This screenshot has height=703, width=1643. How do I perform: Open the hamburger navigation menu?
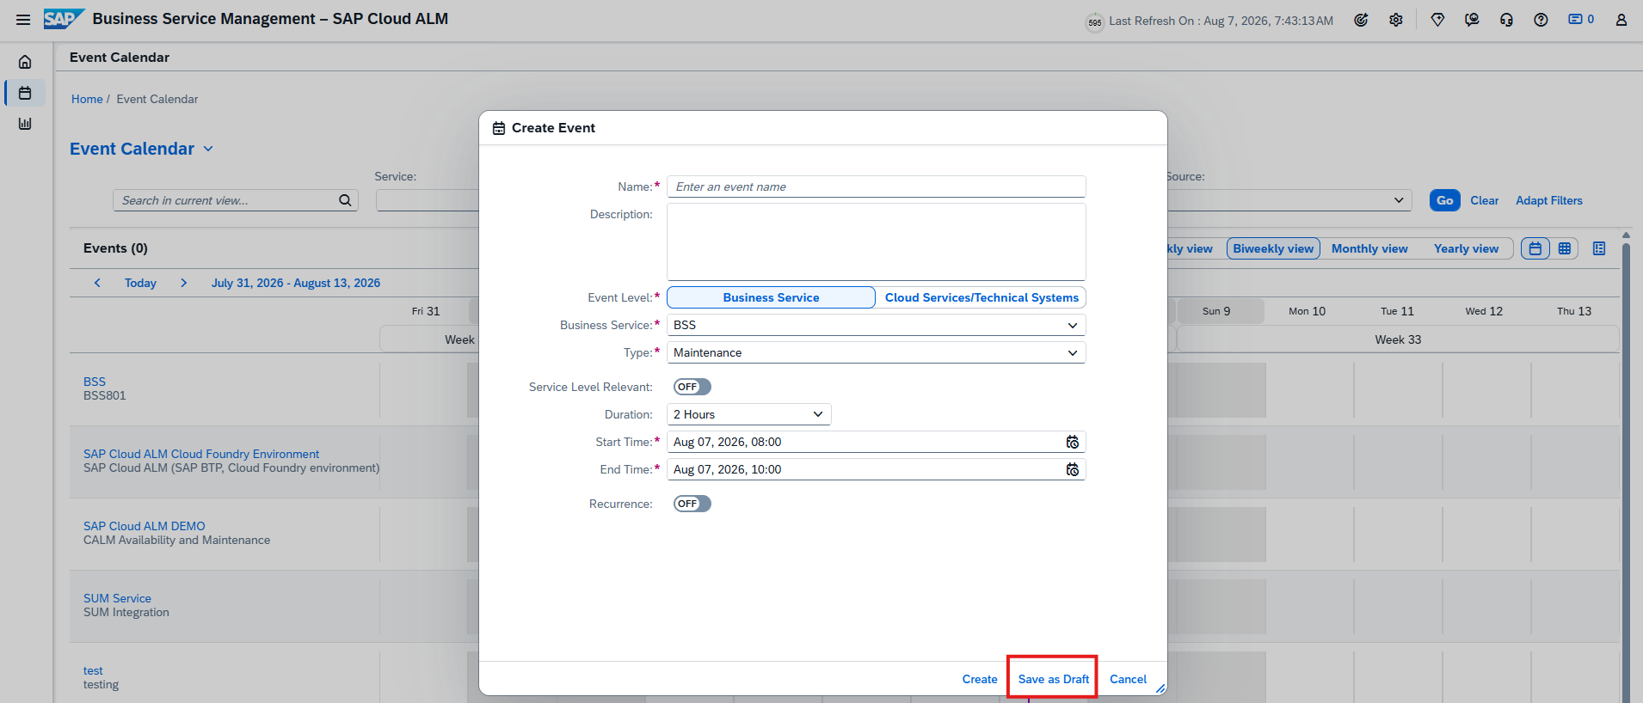tap(23, 20)
